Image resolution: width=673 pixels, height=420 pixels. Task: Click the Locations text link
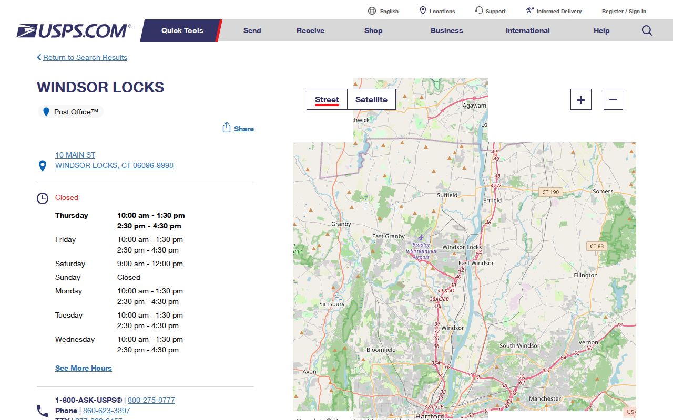click(442, 11)
